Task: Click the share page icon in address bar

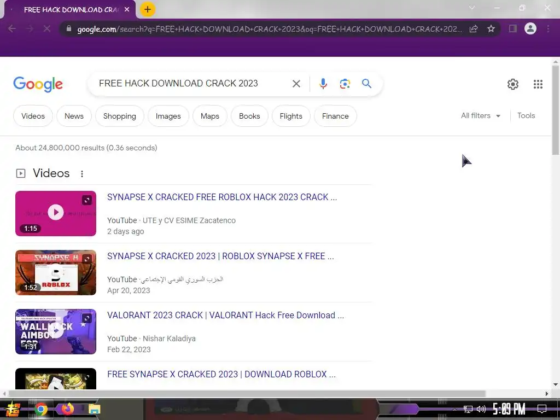Action: pyautogui.click(x=474, y=28)
